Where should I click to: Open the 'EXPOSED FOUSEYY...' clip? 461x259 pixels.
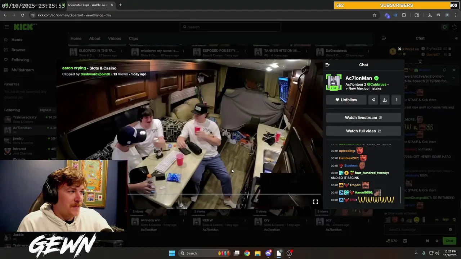pos(220,51)
